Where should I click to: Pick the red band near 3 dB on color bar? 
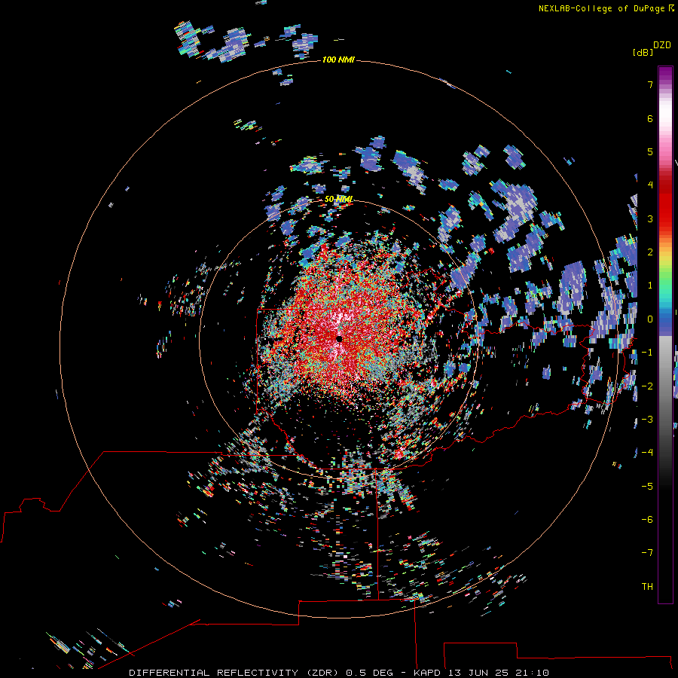tap(665, 208)
